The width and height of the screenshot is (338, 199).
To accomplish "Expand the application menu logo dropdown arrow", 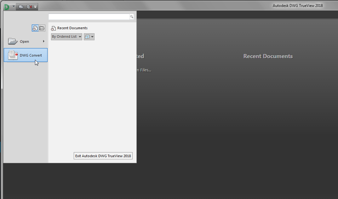I will coord(14,7).
